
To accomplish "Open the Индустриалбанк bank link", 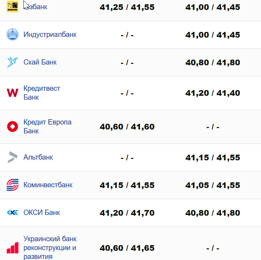I will click(50, 35).
